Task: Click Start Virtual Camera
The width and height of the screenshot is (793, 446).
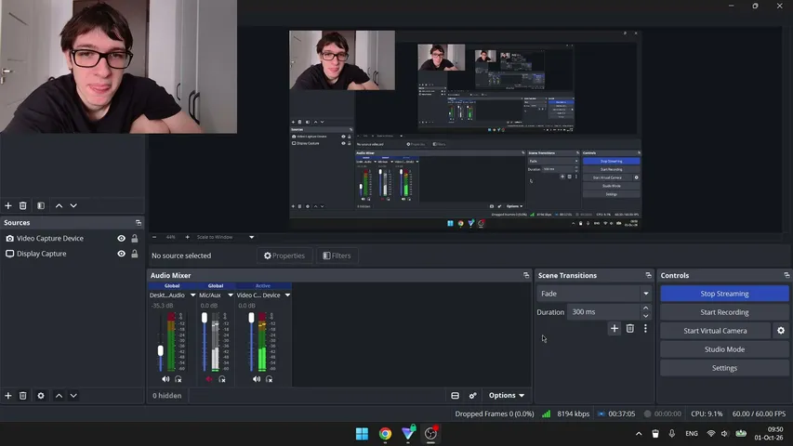Action: pos(715,331)
